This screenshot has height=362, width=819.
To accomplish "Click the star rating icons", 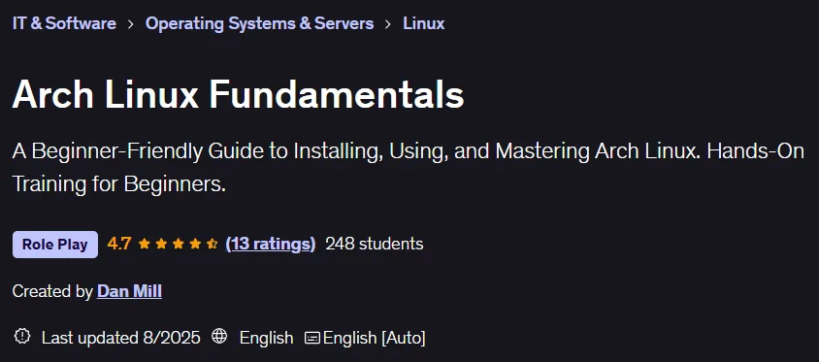I will (x=179, y=244).
